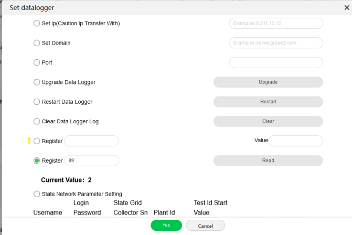Click the green Yes button
Image resolution: width=352 pixels, height=235 pixels.
point(166,225)
